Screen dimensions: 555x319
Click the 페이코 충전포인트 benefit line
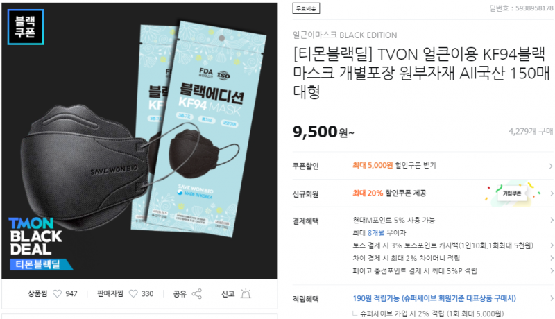pyautogui.click(x=415, y=271)
